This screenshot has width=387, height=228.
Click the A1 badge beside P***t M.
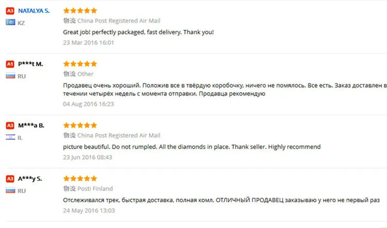click(10, 64)
